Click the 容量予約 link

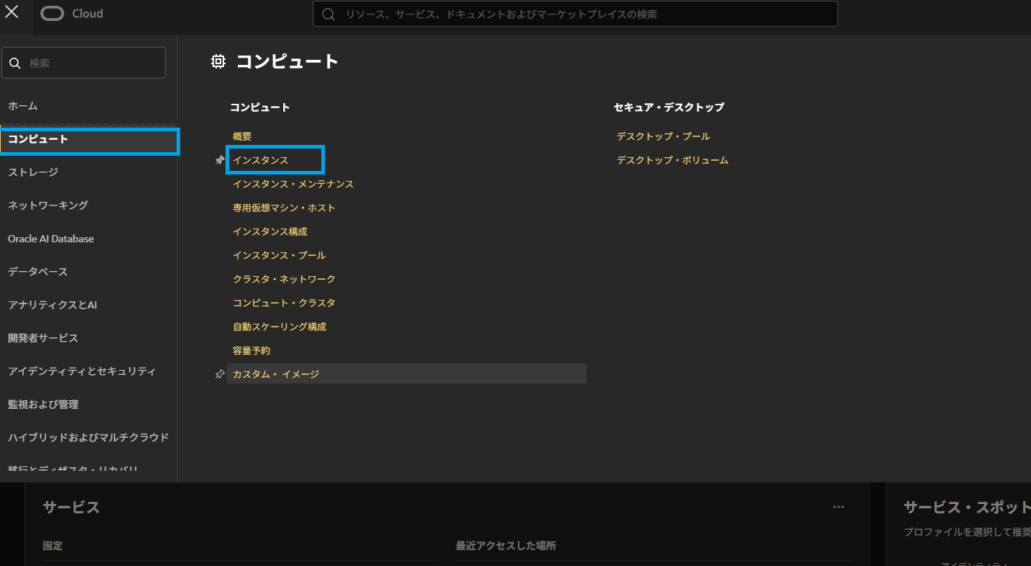(251, 350)
